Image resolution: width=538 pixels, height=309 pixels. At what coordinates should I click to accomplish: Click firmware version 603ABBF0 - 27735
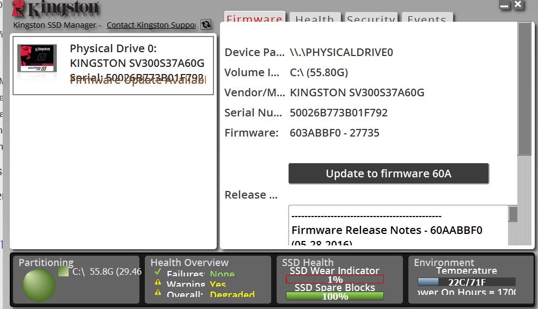tap(334, 133)
